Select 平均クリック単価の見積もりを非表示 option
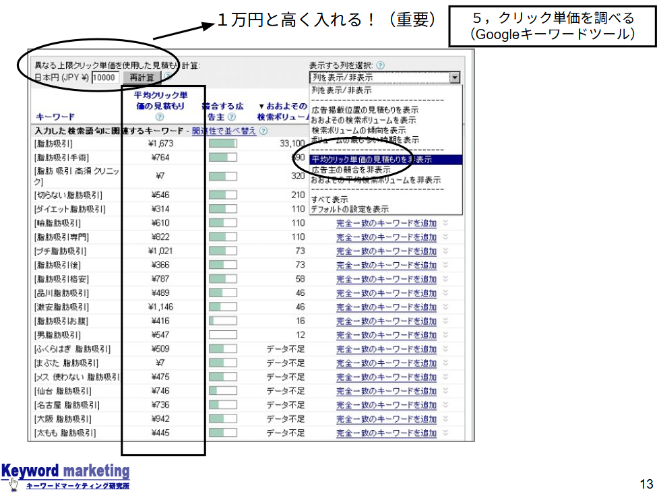The height and width of the screenshot is (494, 659). (372, 160)
